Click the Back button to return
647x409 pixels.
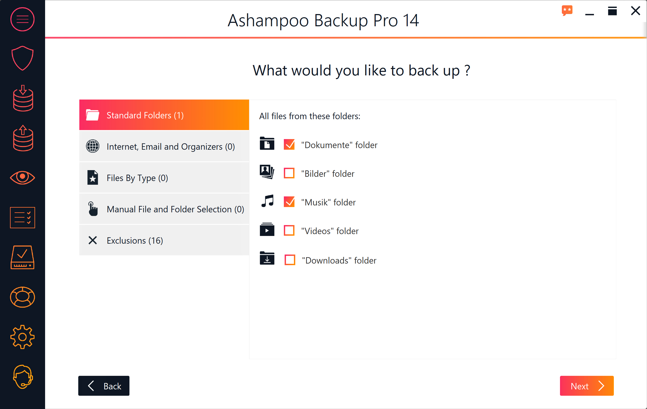pos(104,386)
